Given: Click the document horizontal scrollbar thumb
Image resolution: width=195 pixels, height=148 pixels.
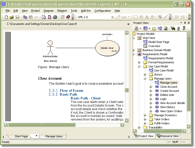Looking at the screenshot, I should (42, 125).
